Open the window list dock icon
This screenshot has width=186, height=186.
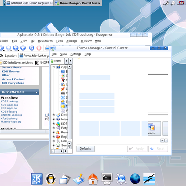pyautogui.click(x=65, y=179)
